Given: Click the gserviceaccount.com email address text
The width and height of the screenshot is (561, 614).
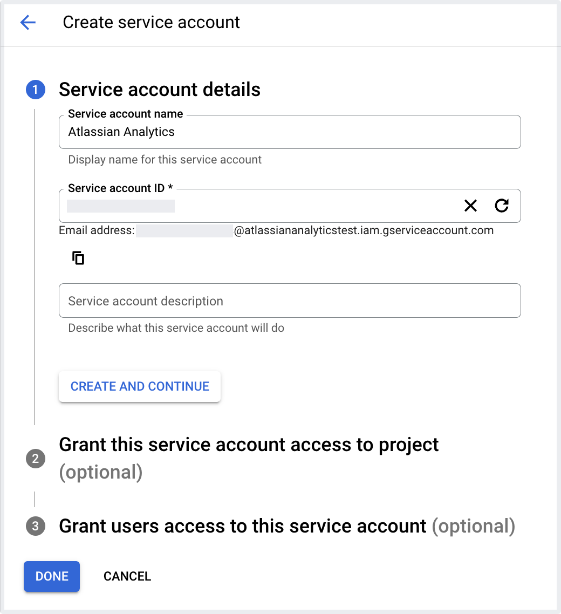Looking at the screenshot, I should click(x=364, y=230).
